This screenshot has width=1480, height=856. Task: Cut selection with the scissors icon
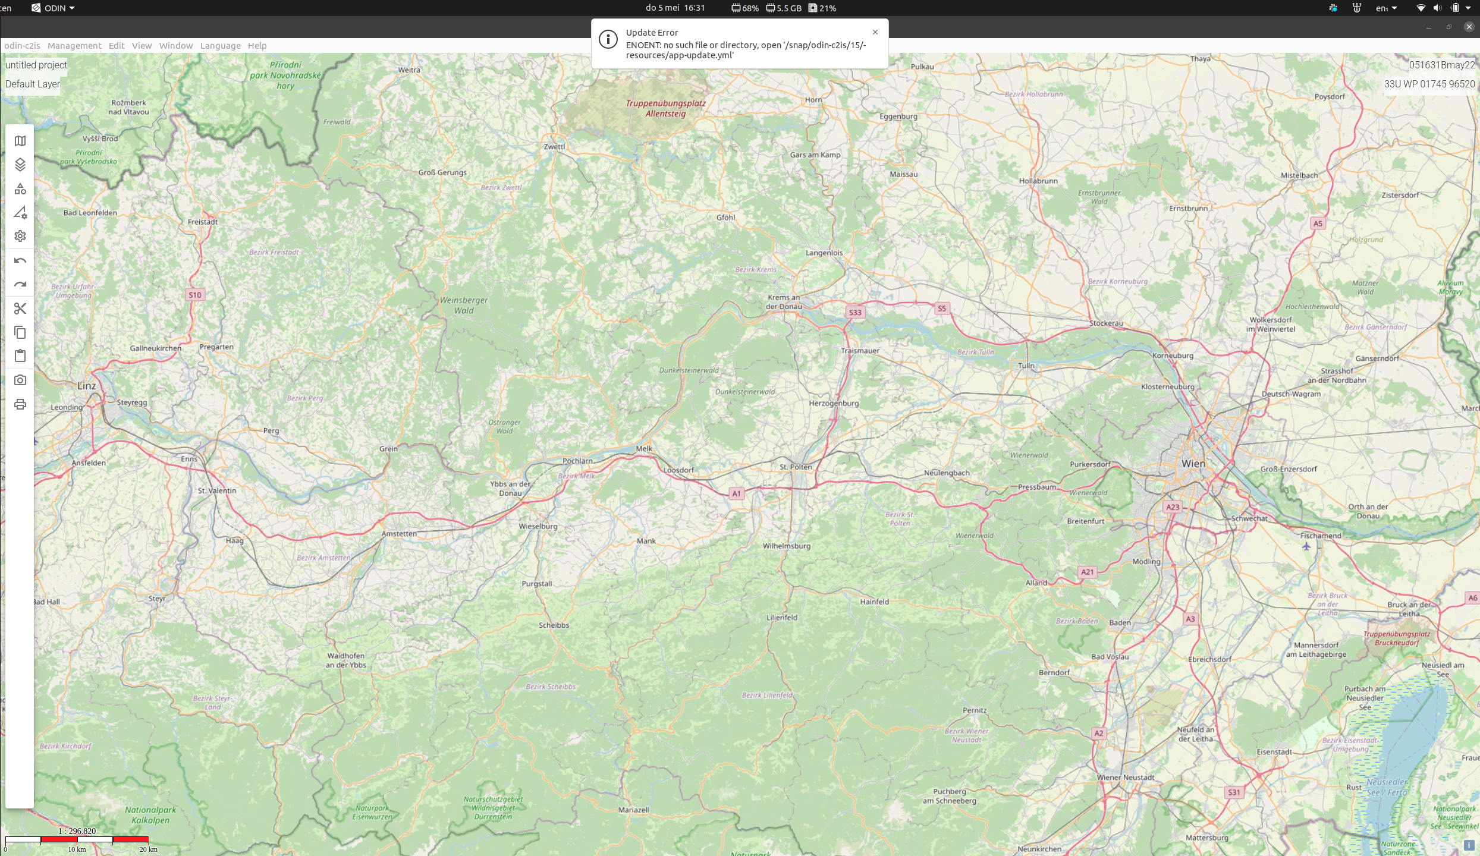[20, 308]
